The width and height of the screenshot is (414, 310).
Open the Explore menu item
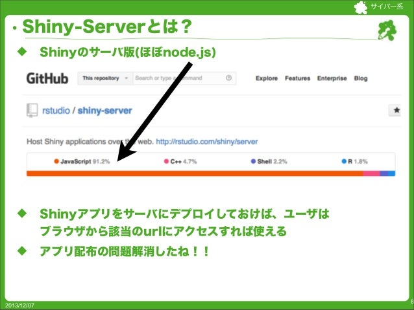(x=267, y=78)
